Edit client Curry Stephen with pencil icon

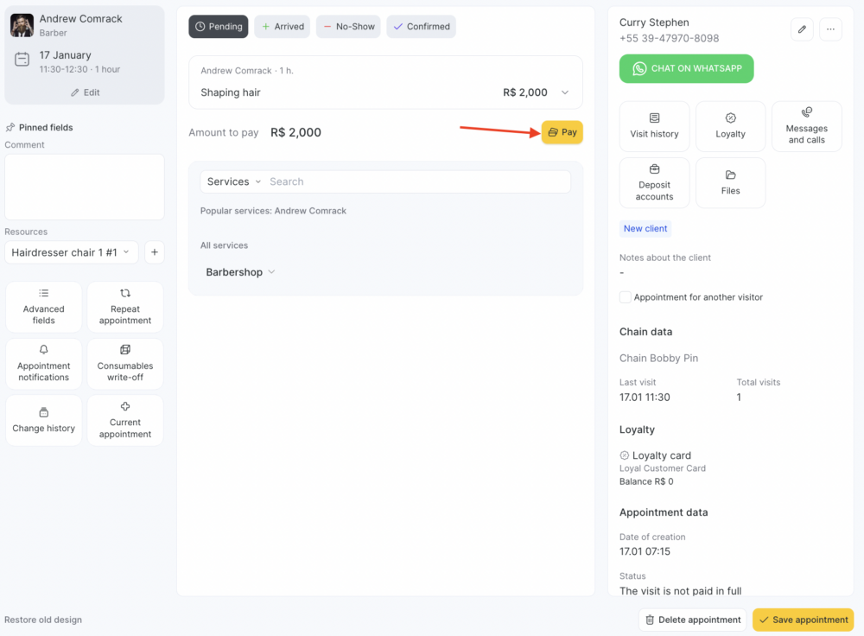(802, 29)
